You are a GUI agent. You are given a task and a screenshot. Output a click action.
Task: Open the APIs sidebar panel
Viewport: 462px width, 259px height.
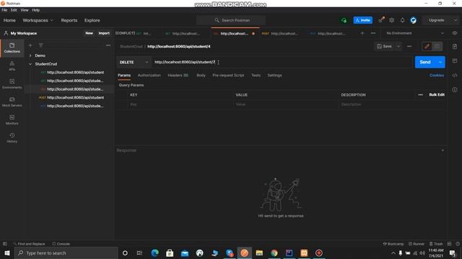click(x=12, y=65)
